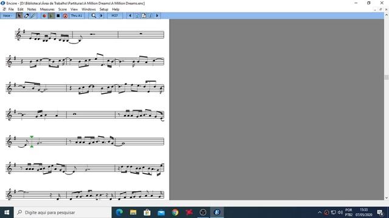Click the arrow next to the zoom tool
The width and height of the screenshot is (389, 218).
coord(102,16)
